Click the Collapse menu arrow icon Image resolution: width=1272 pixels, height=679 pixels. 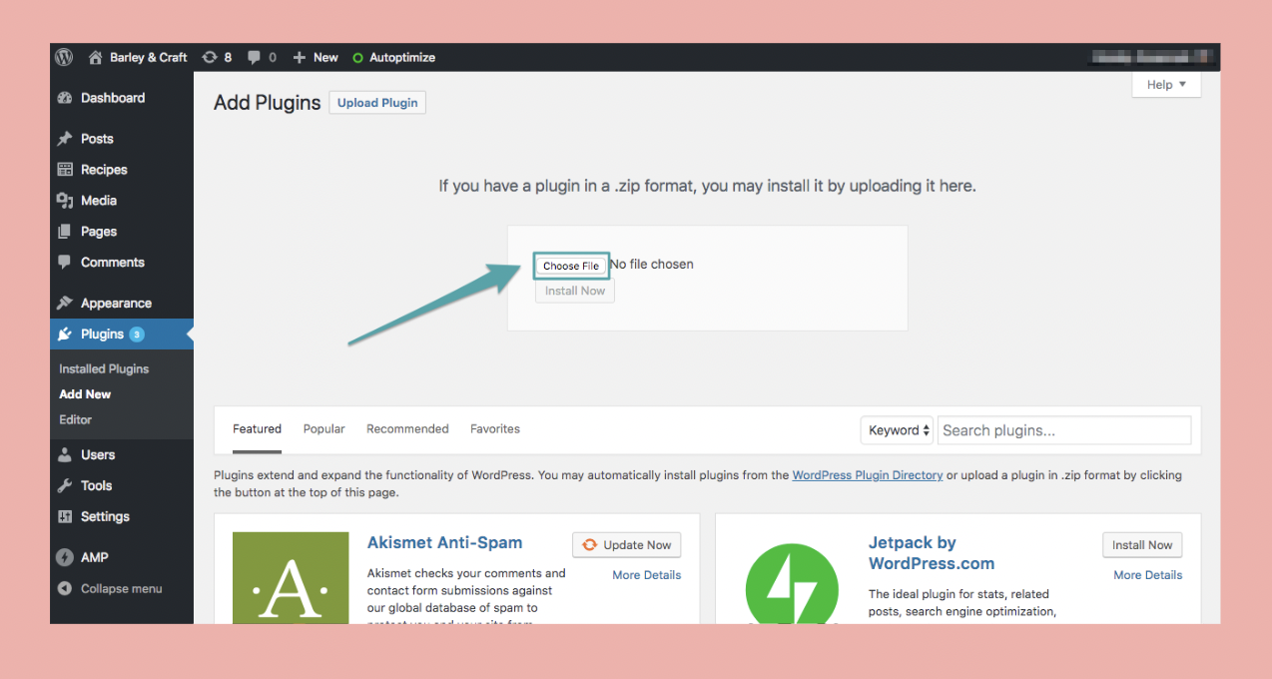(65, 589)
